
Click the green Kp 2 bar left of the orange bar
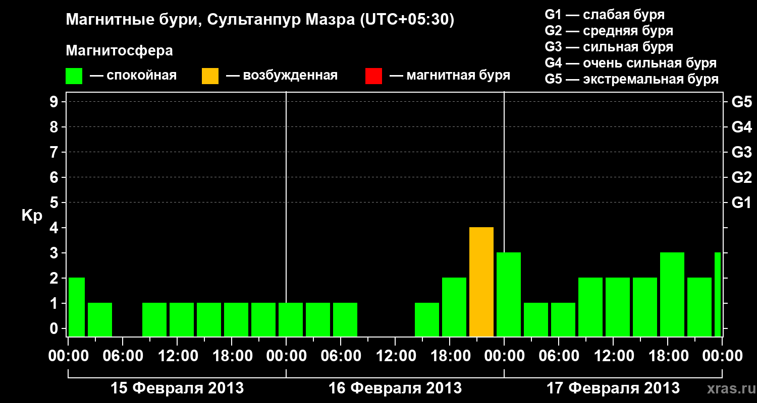454,307
